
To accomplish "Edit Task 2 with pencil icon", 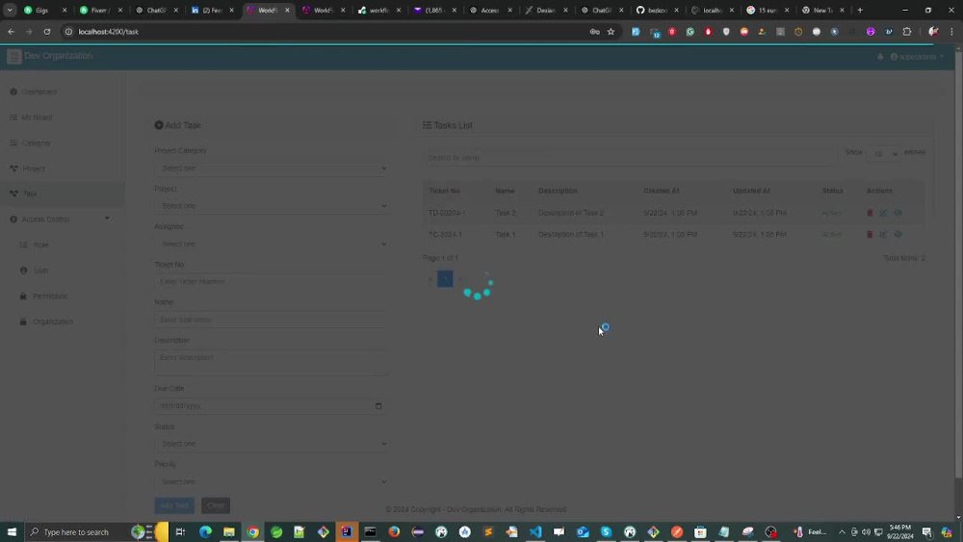I will pyautogui.click(x=883, y=213).
